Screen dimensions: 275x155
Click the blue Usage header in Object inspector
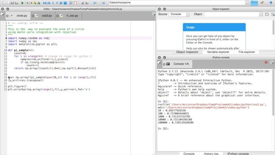tap(214, 27)
